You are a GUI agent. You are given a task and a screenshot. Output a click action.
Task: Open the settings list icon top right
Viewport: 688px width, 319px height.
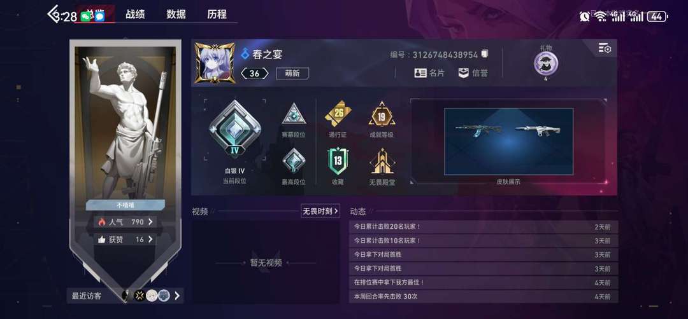click(x=605, y=48)
